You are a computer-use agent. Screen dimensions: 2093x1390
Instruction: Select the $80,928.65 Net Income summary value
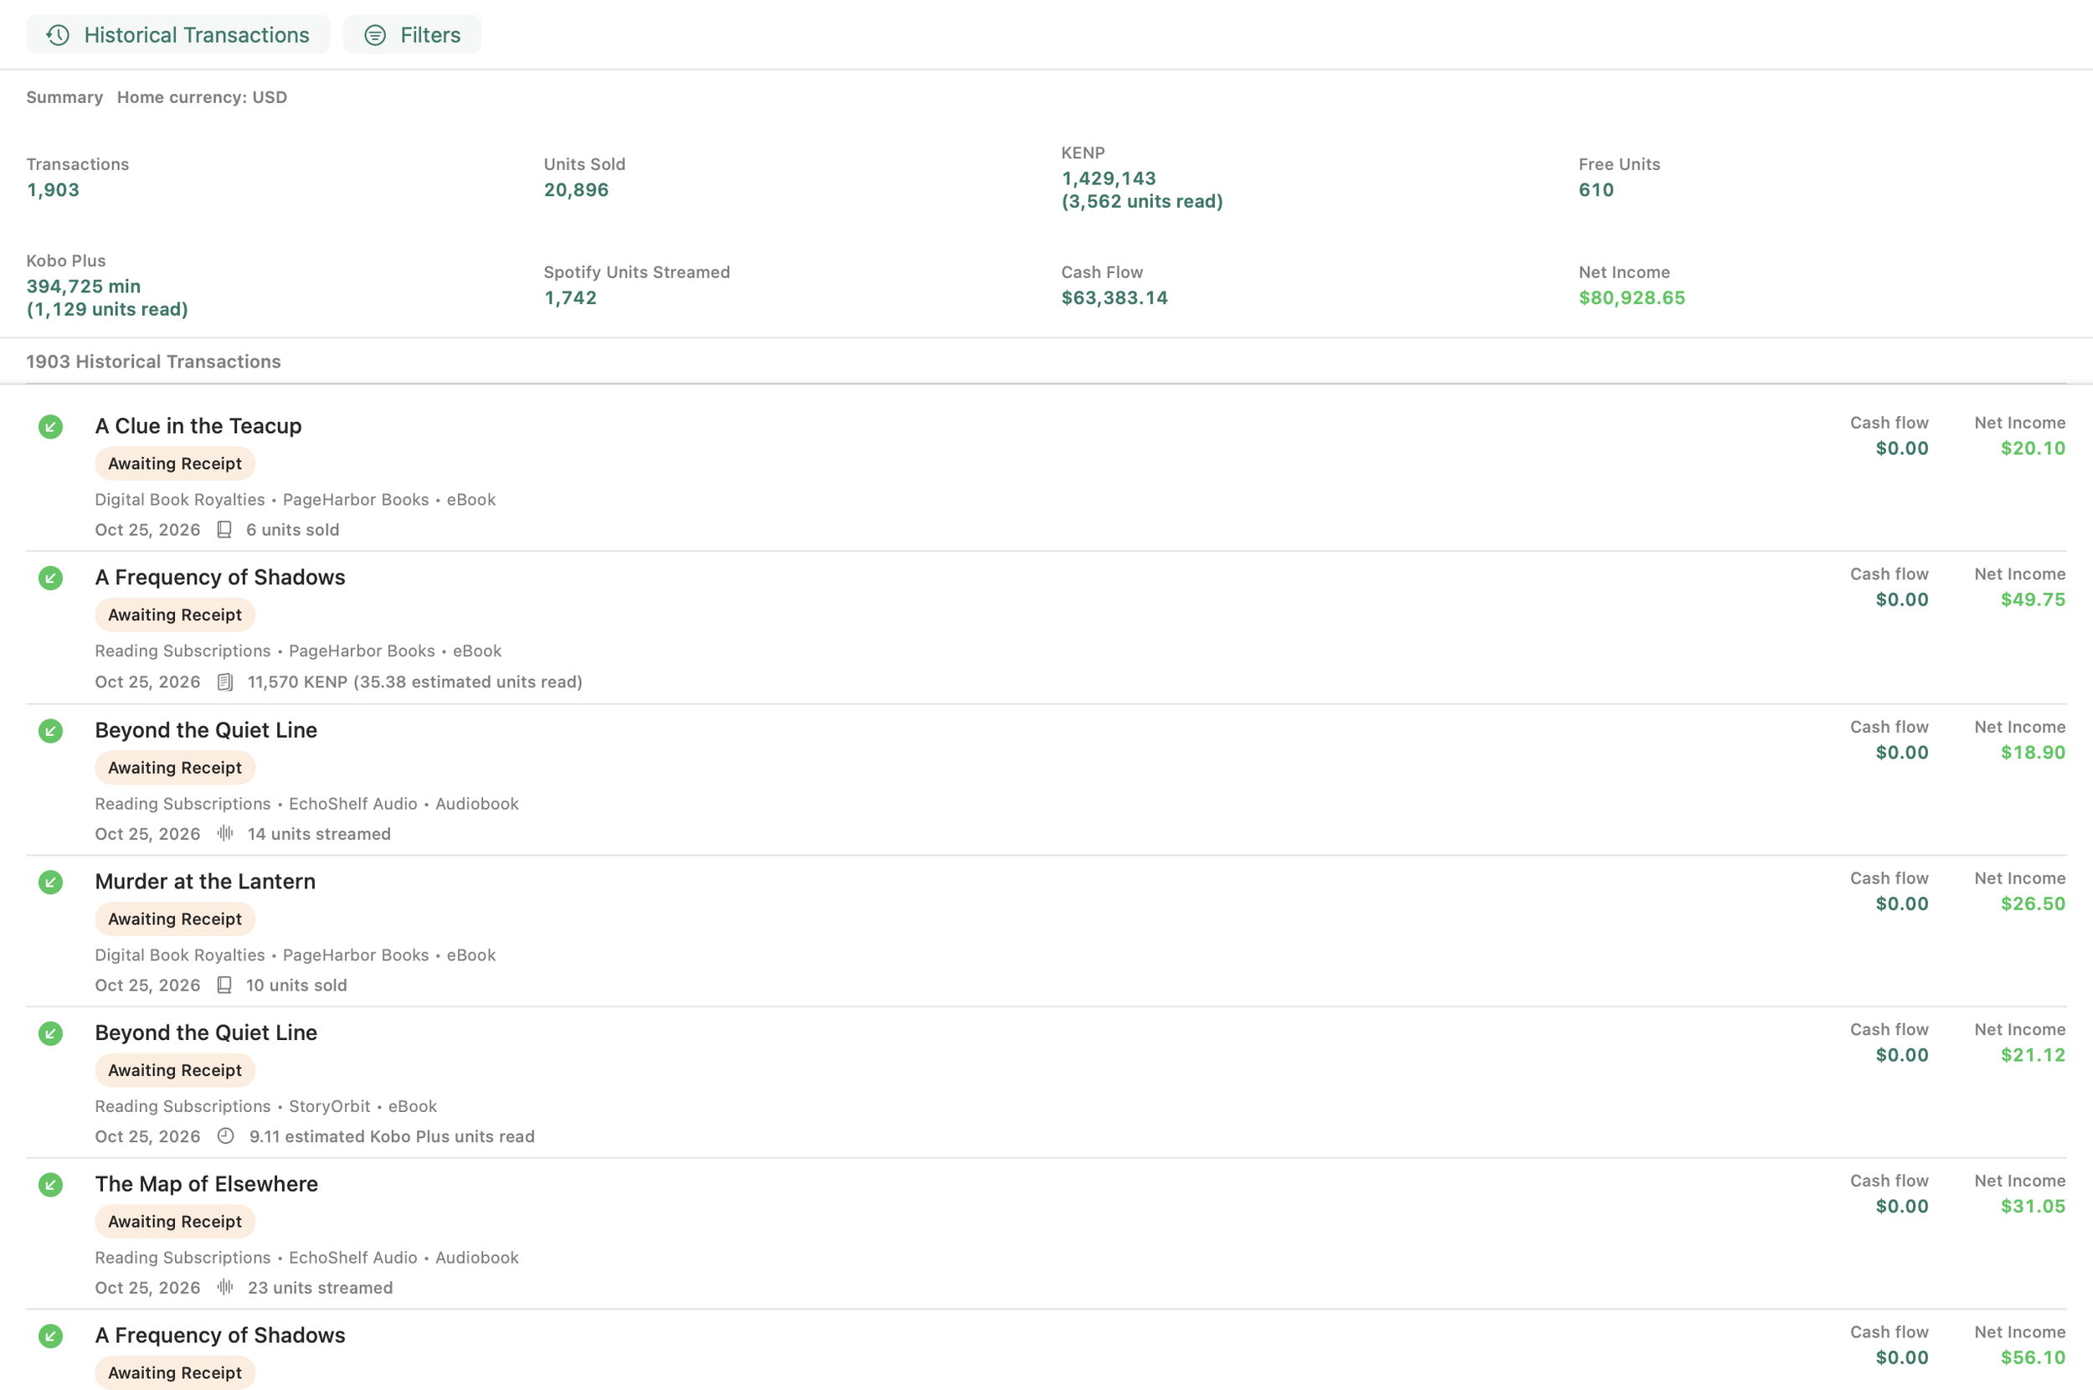pos(1632,298)
